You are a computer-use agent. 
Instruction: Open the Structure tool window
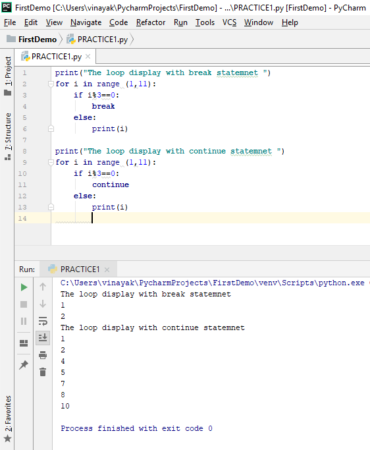pos(8,136)
